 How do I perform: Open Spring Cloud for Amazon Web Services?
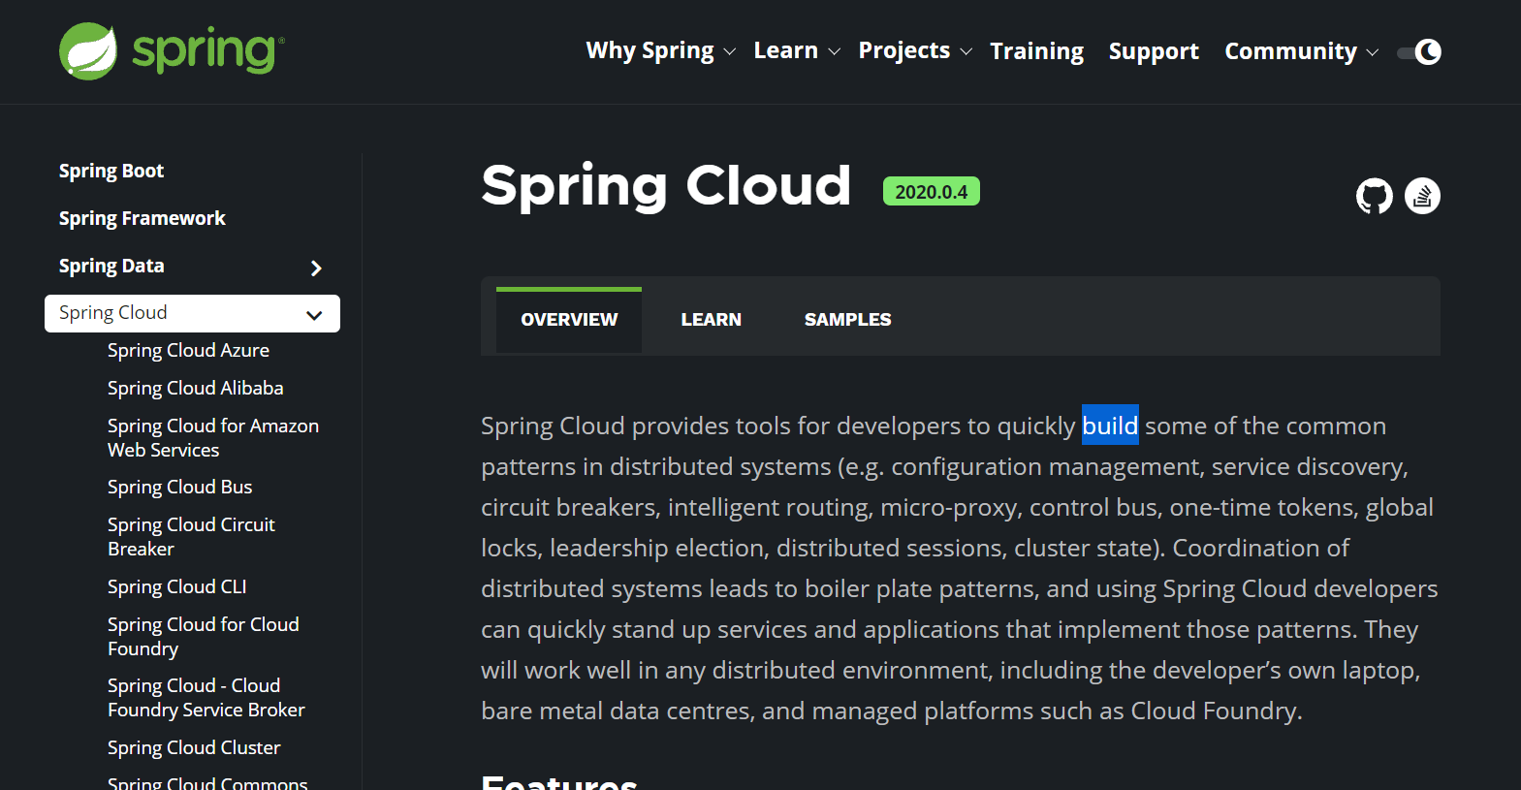(213, 438)
